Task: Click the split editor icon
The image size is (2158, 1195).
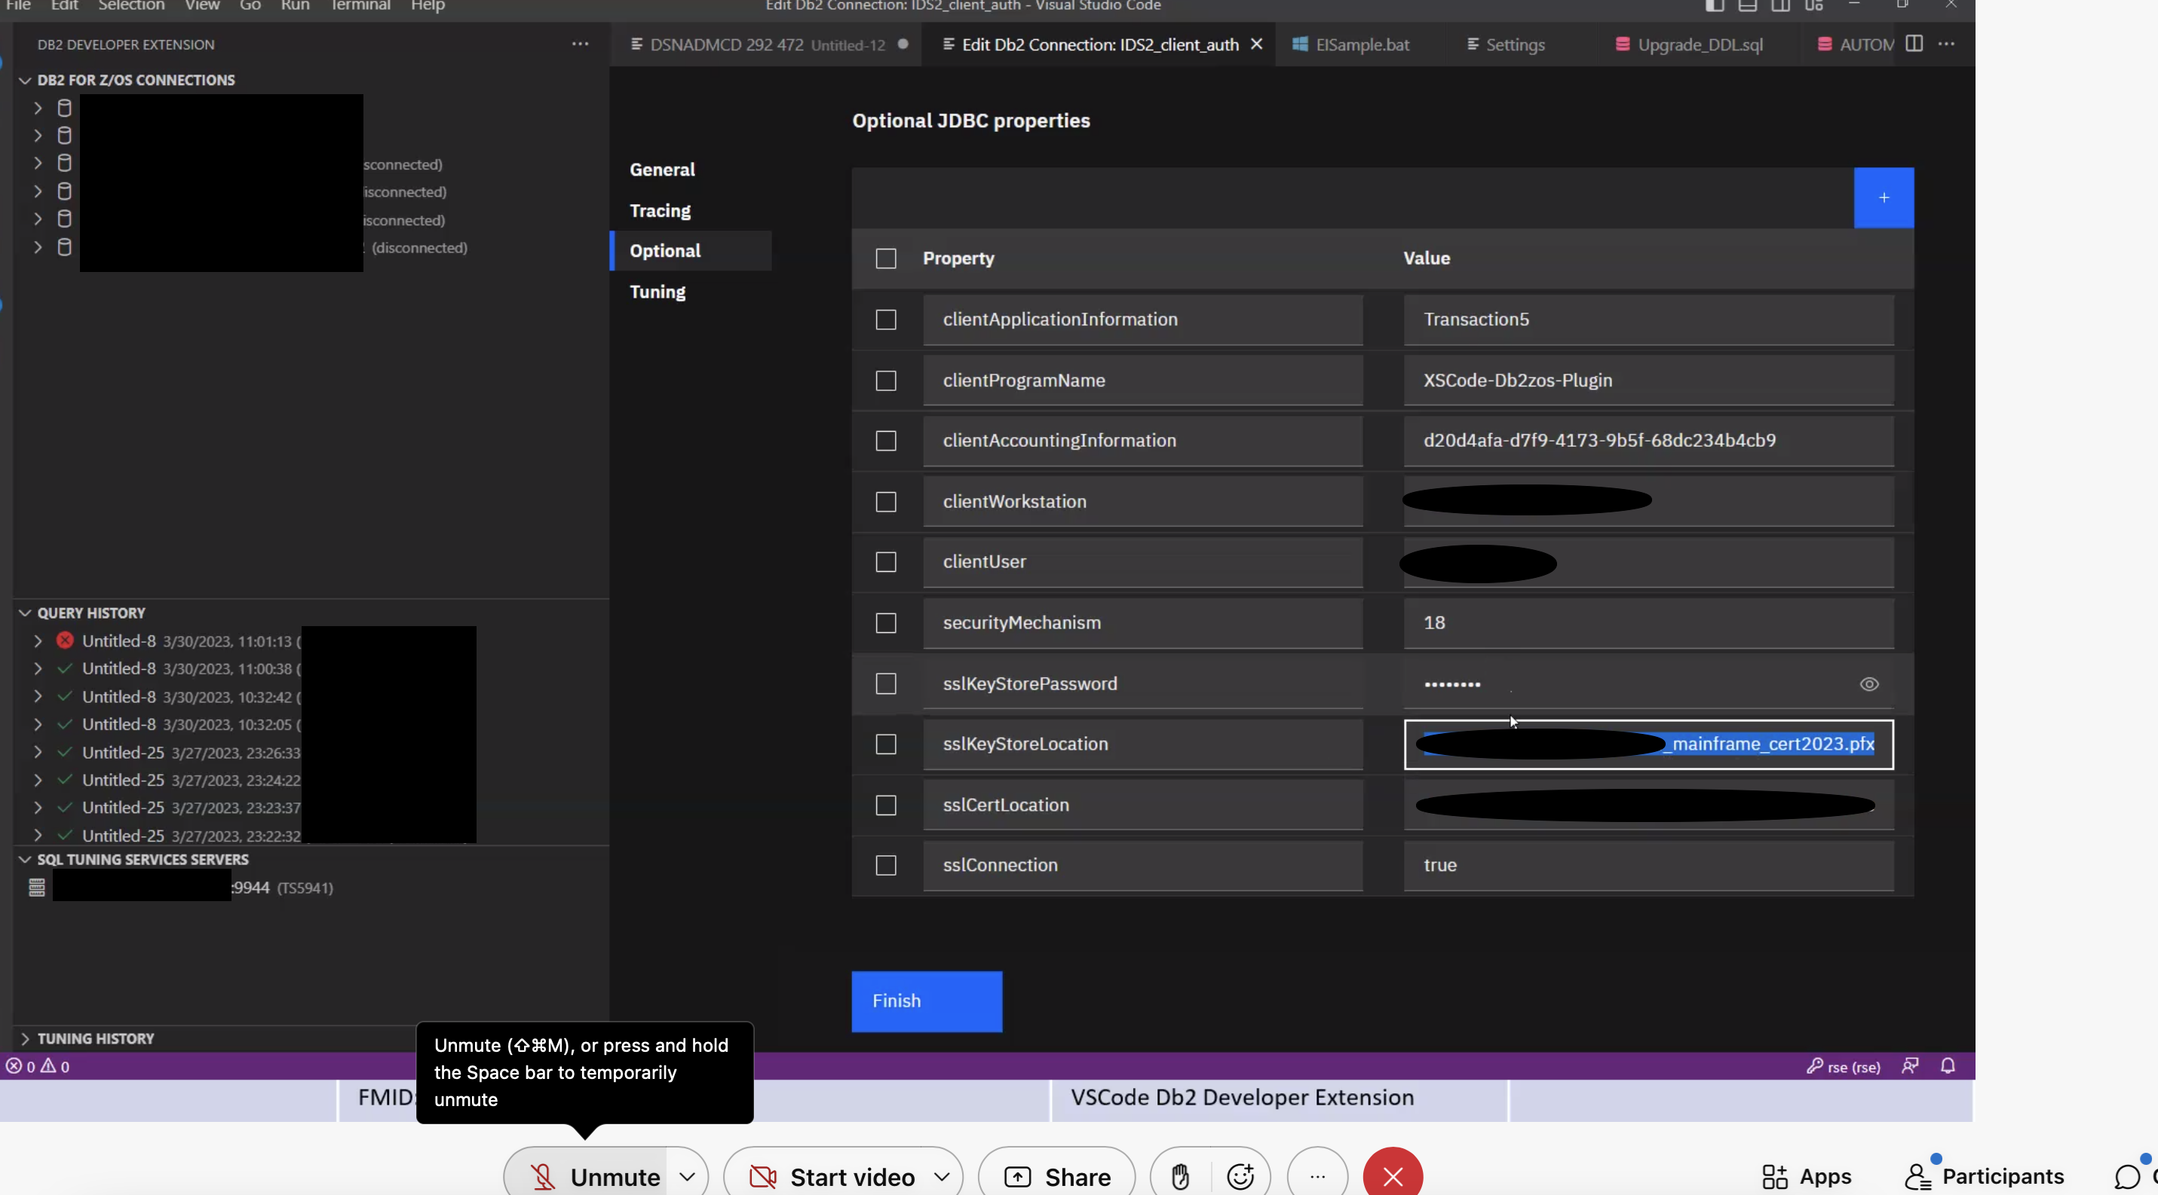Action: pos(1914,44)
